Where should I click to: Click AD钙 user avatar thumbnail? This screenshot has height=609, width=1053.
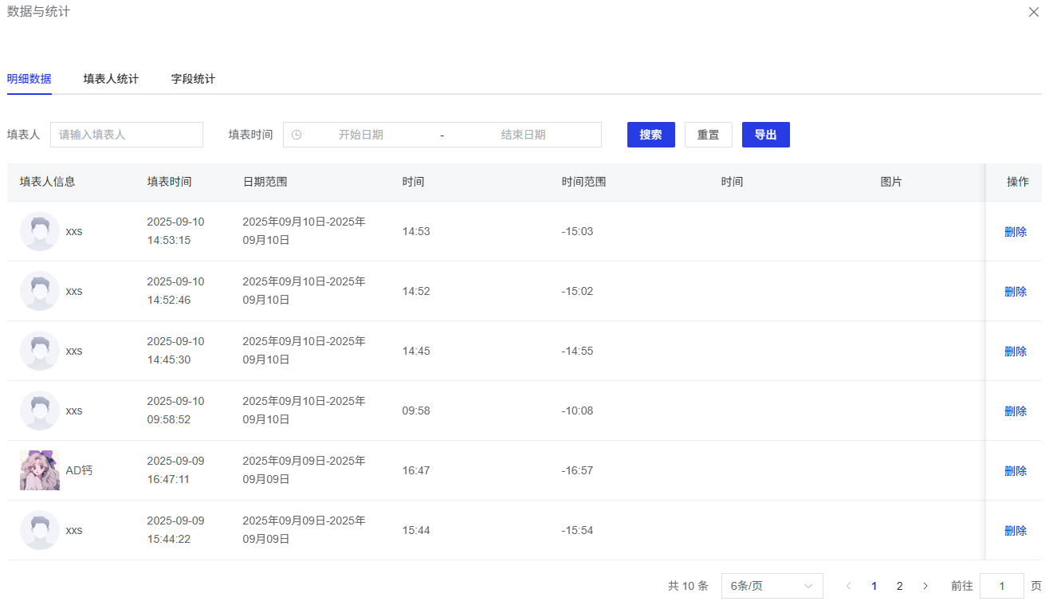pos(40,470)
